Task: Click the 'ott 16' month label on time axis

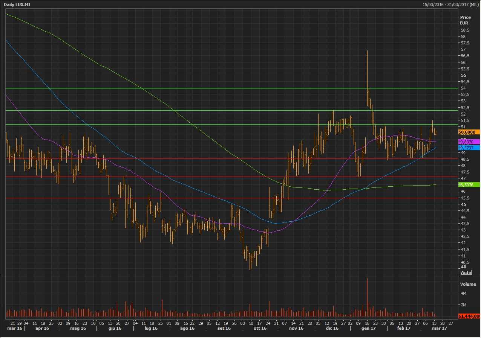Action: tap(260, 328)
